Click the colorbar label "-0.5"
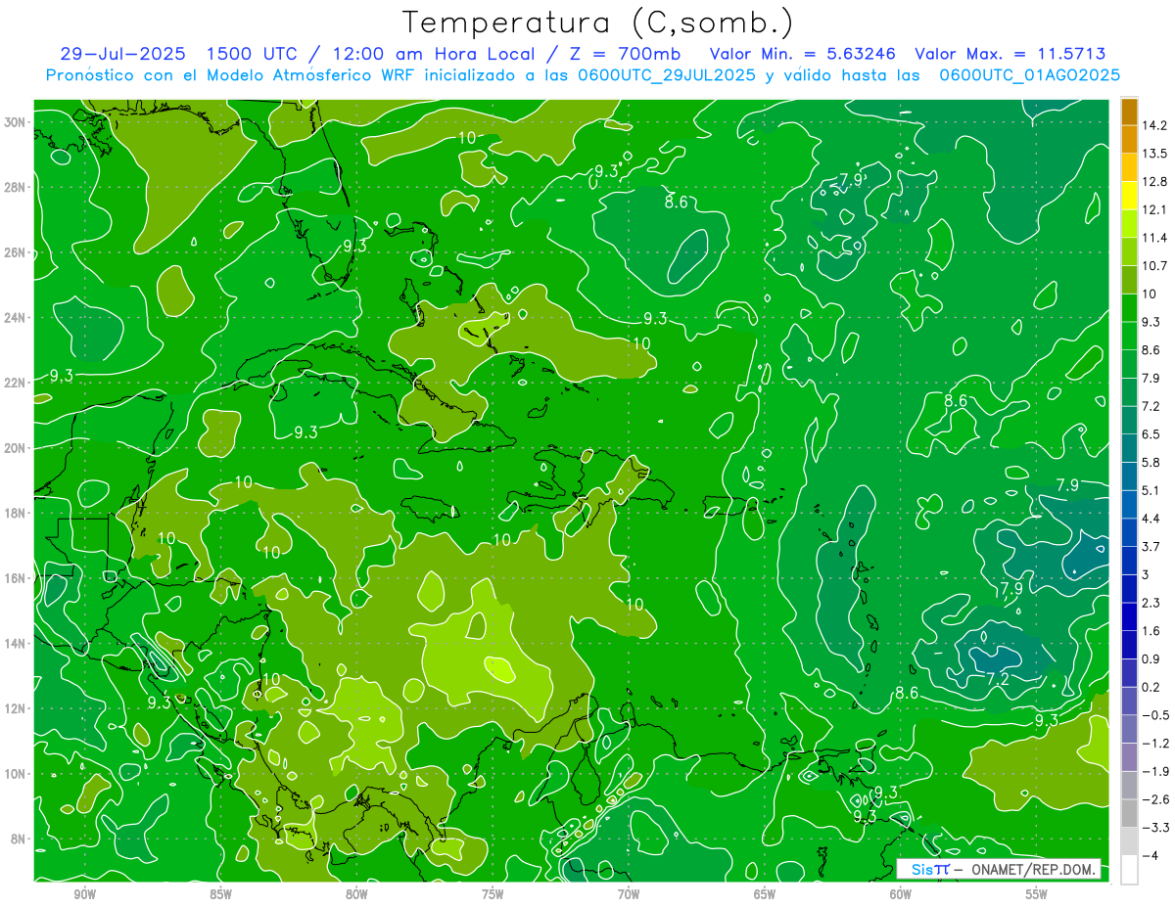Viewport: 1175px width, 907px height. (x=1153, y=714)
